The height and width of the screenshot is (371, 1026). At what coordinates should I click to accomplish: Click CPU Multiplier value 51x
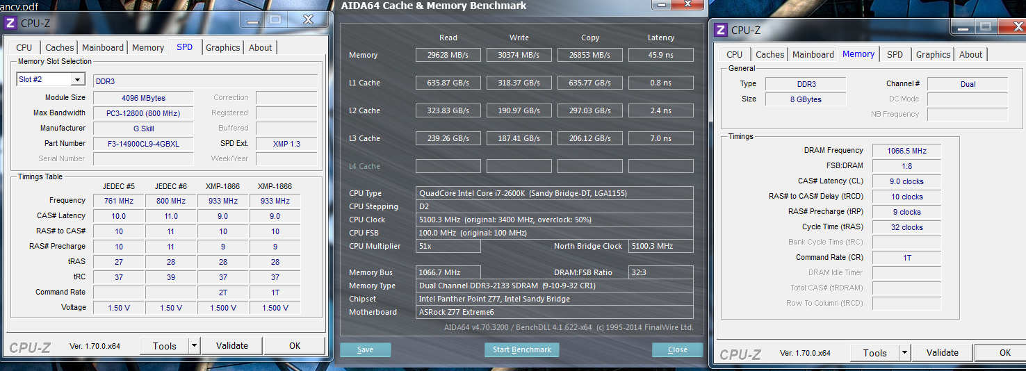coord(448,246)
